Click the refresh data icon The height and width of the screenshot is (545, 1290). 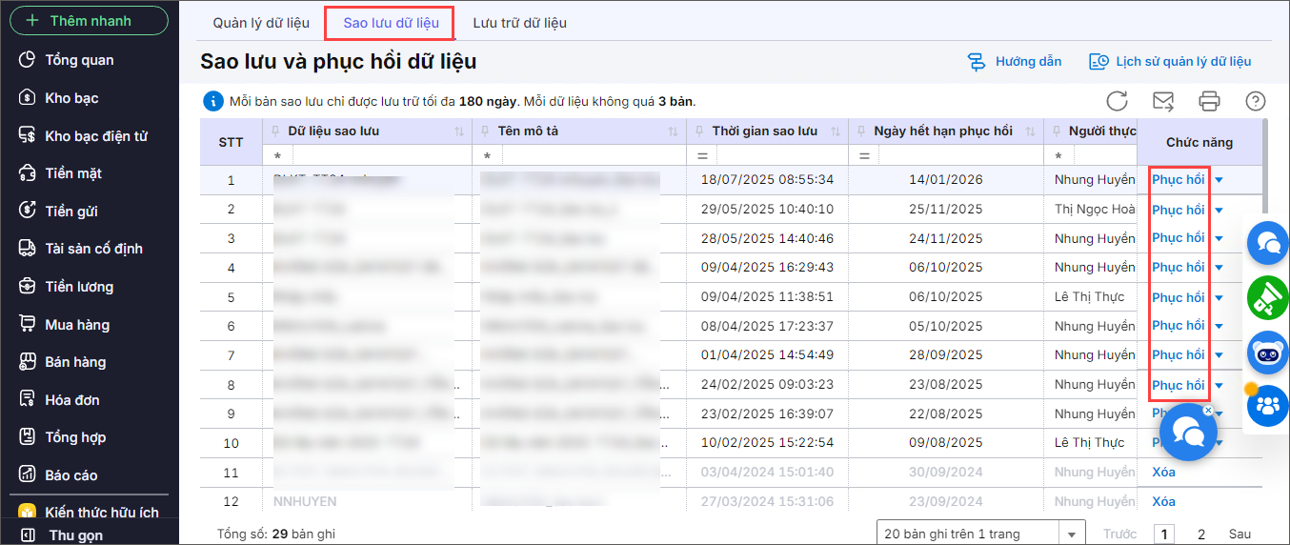click(1117, 101)
